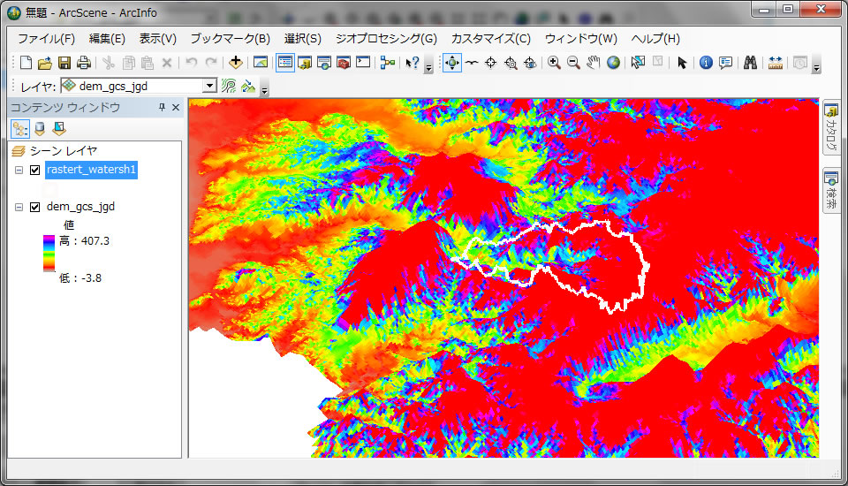This screenshot has height=486, width=848.
Task: Open the 検索 side panel tab
Action: click(832, 190)
